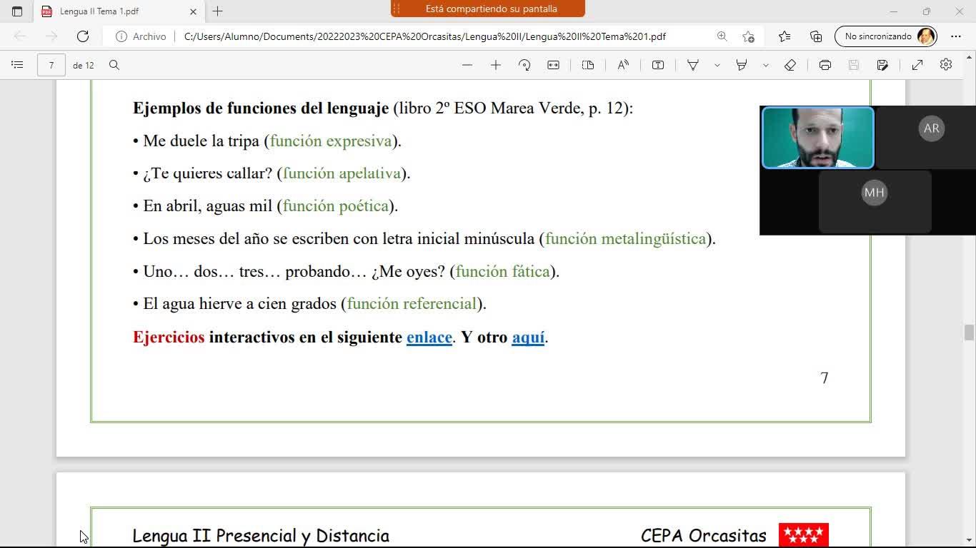
Task: Click the 'CEPA Orcasitas' header text
Action: click(704, 535)
